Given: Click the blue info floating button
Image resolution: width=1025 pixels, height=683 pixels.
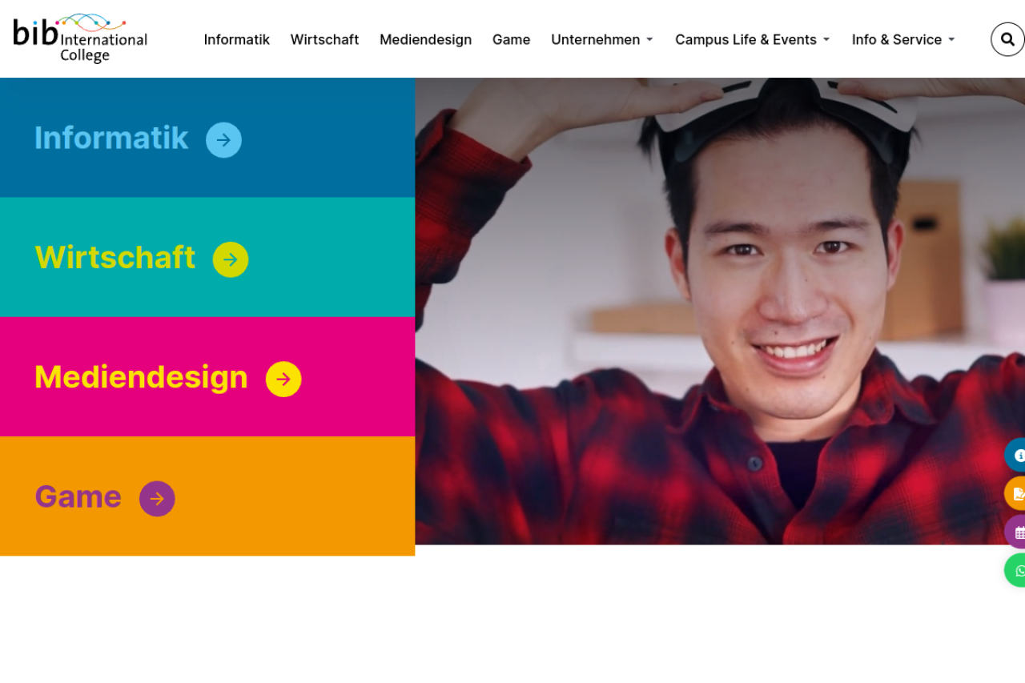Looking at the screenshot, I should point(1015,455).
